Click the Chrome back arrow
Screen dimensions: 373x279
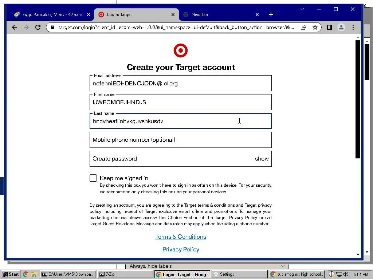point(15,27)
